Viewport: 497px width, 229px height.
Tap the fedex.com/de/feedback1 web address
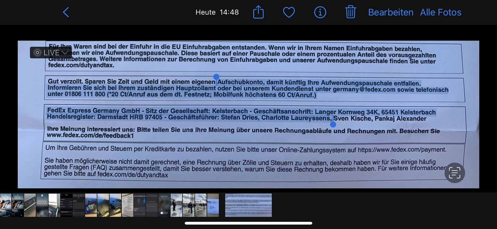[x=90, y=135]
